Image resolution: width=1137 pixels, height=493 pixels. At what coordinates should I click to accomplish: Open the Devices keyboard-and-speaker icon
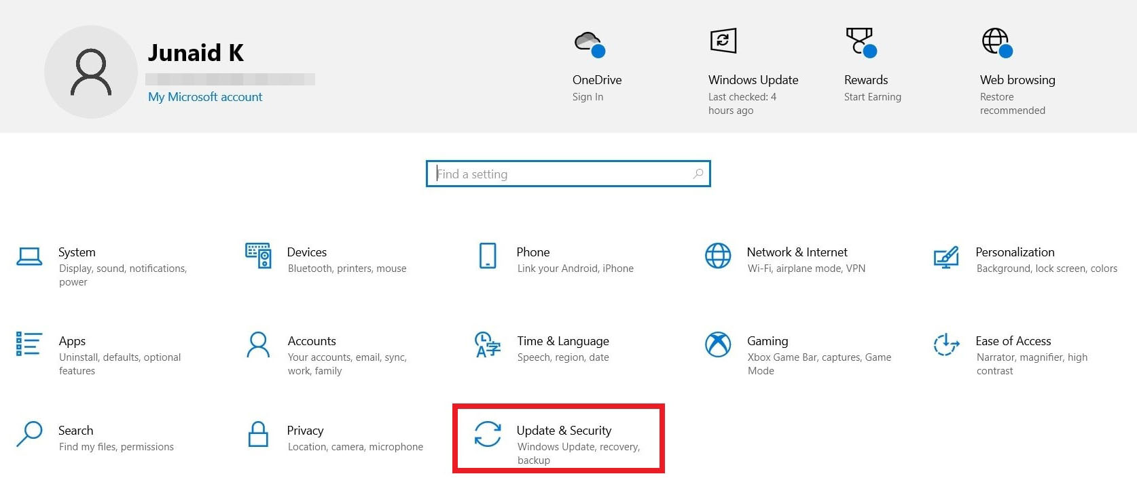(x=258, y=256)
